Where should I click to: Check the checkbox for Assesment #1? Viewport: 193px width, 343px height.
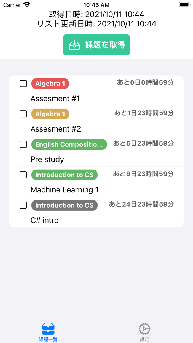pyautogui.click(x=23, y=83)
